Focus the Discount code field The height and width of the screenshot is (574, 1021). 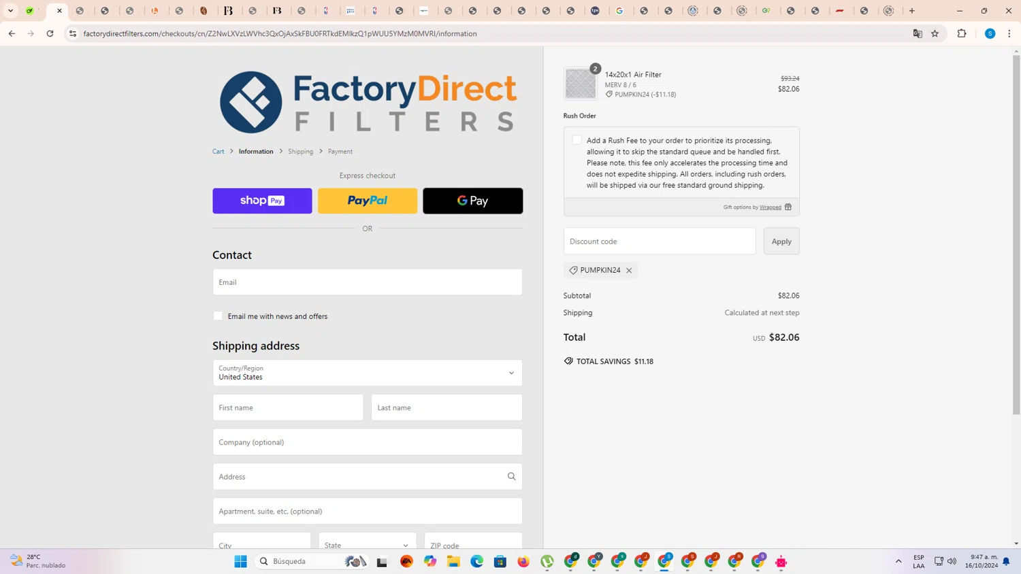tap(660, 241)
